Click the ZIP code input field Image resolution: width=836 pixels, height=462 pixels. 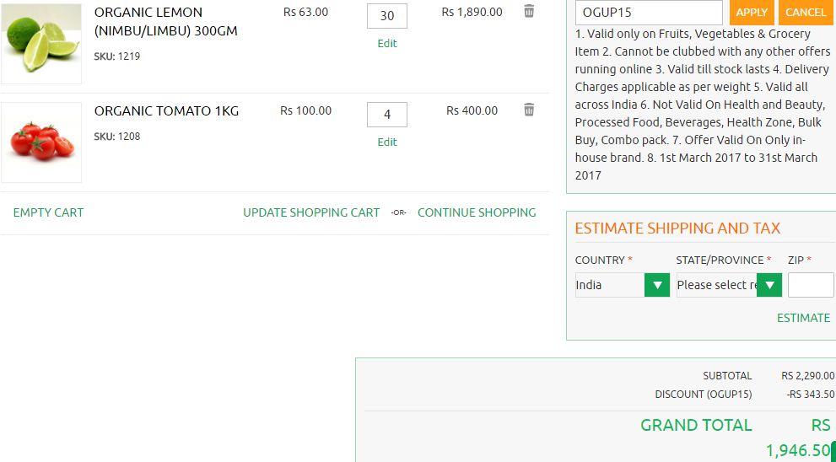pos(810,285)
